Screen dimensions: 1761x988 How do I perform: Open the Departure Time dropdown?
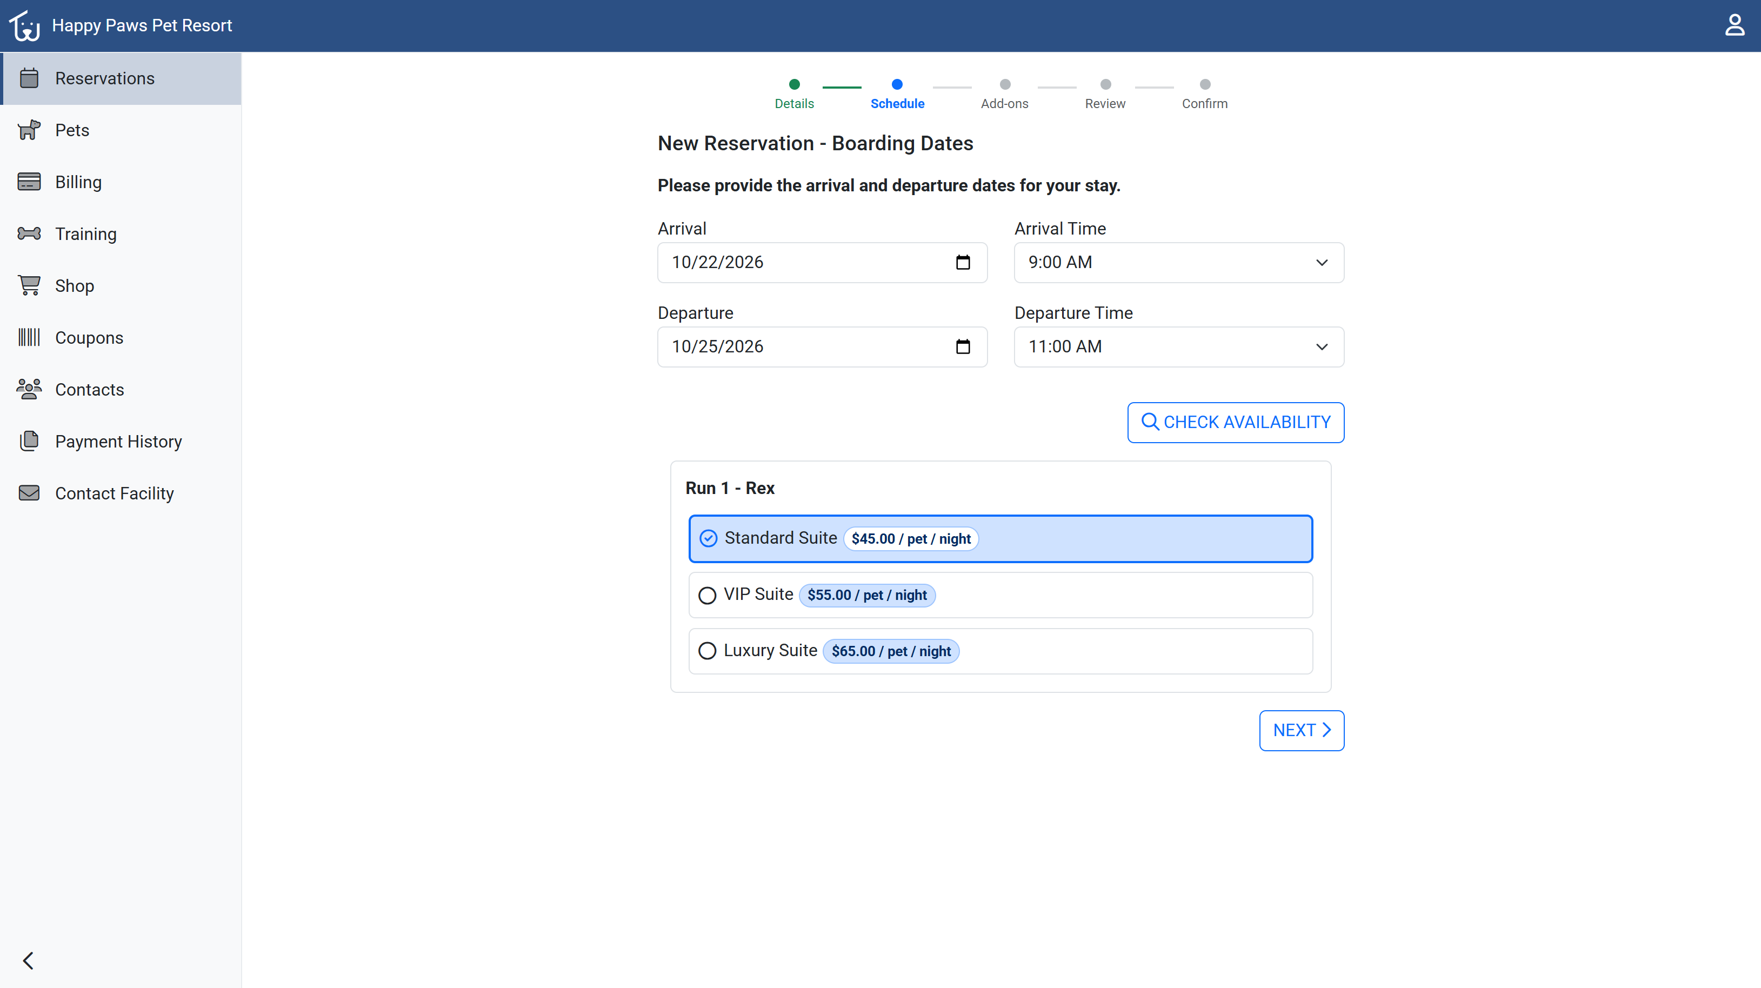pyautogui.click(x=1178, y=346)
